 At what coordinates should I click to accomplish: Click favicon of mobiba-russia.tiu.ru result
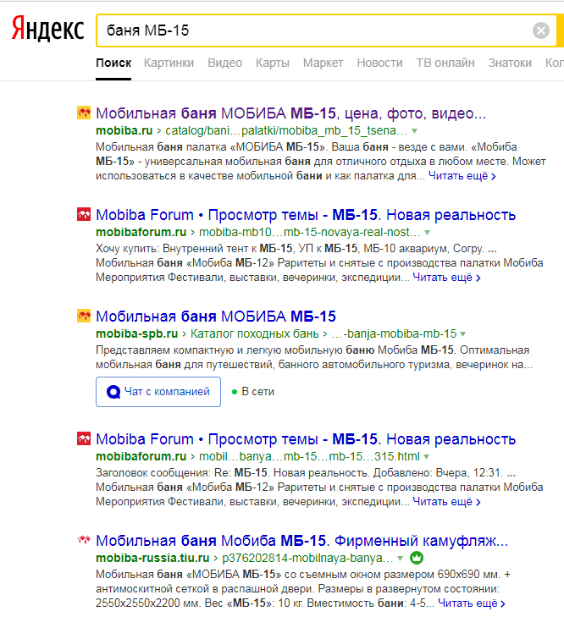coord(84,541)
